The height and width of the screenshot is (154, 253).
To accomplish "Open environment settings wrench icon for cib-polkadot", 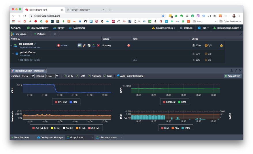I will (x=84, y=45).
